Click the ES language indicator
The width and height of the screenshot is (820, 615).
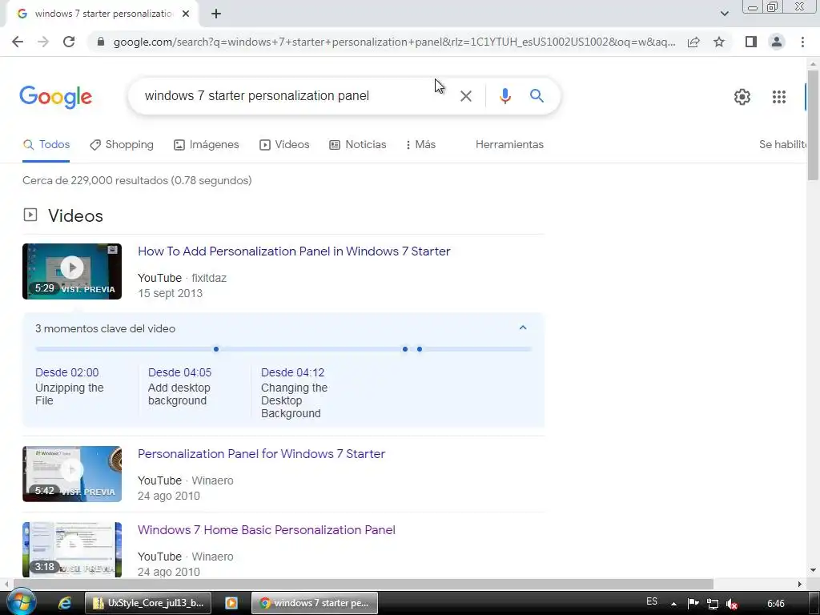652,601
